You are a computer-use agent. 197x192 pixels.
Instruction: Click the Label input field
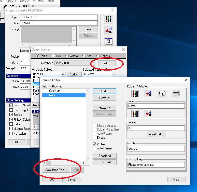click(x=156, y=106)
